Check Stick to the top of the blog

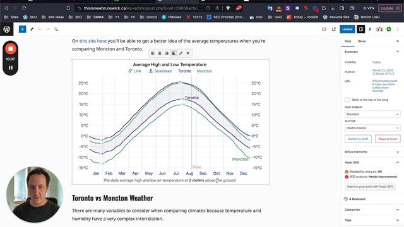pyautogui.click(x=347, y=100)
